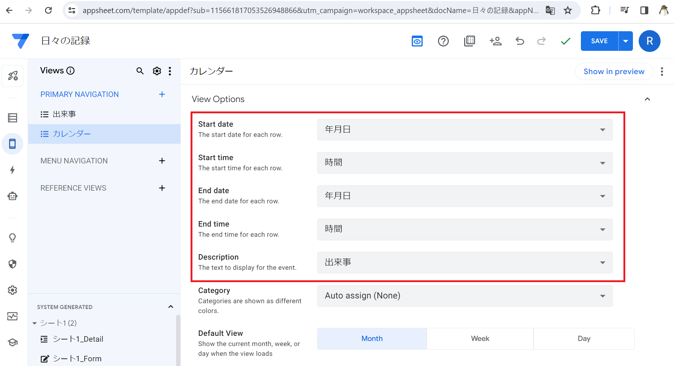Open the browser extensions puzzle icon

point(595,10)
